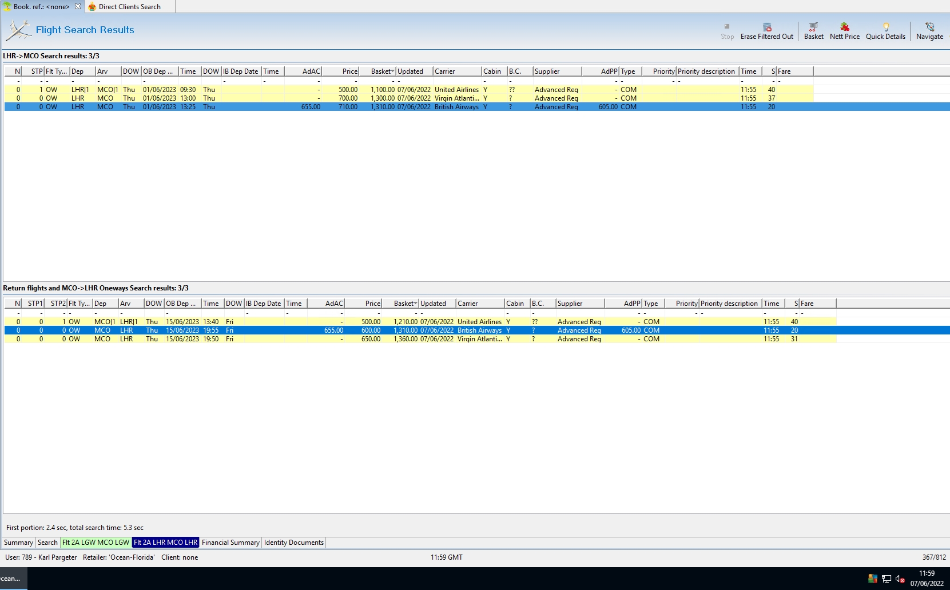Screen dimensions: 950x590
Task: Click price 650.00 in return Virgin row
Action: [x=371, y=339]
